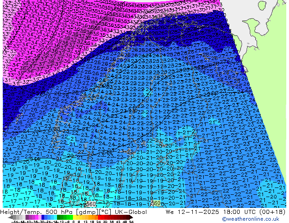Click the 'UK-Global' model name label
This screenshot has width=289, height=223.
[x=131, y=212]
